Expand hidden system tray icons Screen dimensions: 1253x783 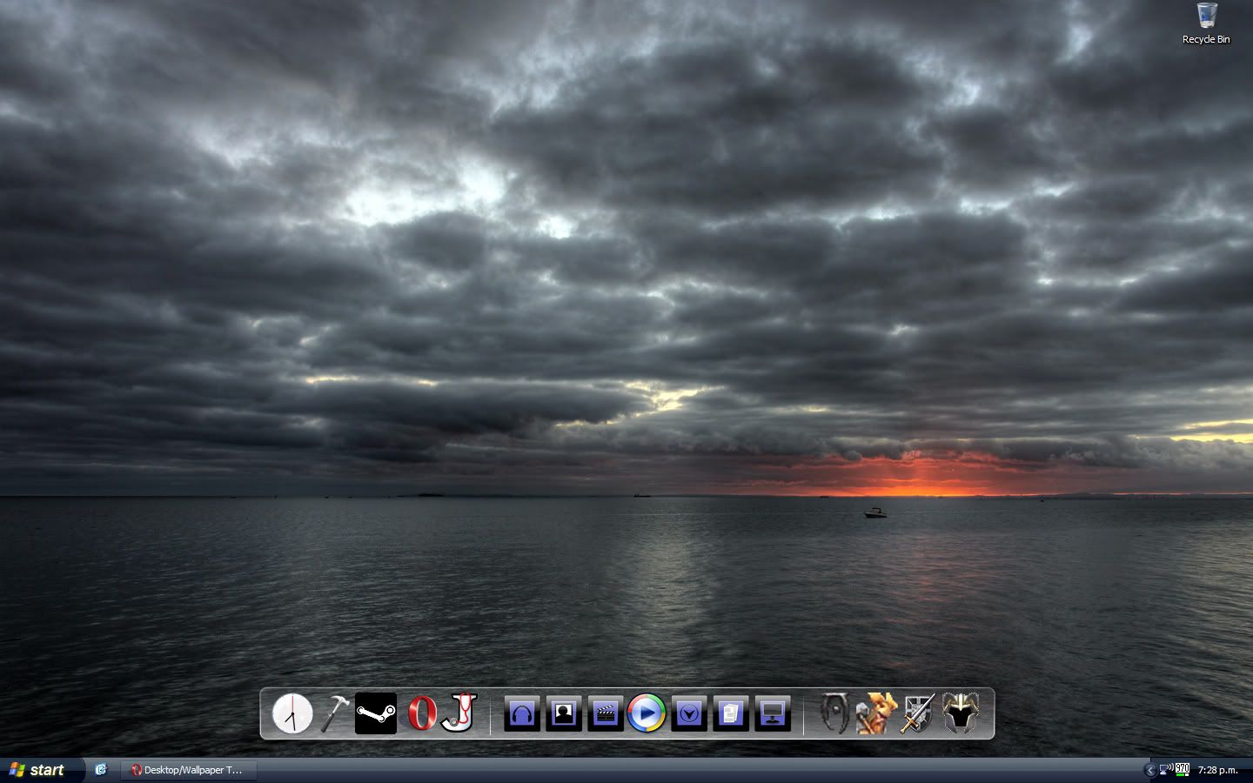tap(1150, 770)
